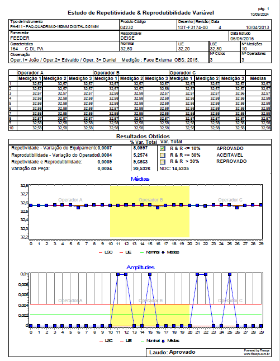The height and width of the screenshot is (361, 280).
Task: Open the www.flexsys.com.br link
Action: click(x=257, y=354)
